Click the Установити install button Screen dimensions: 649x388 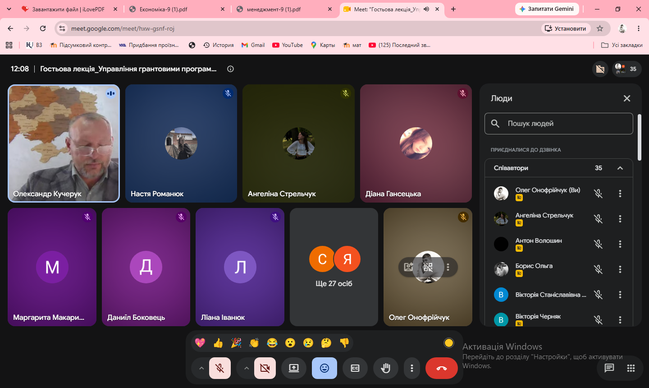point(566,28)
